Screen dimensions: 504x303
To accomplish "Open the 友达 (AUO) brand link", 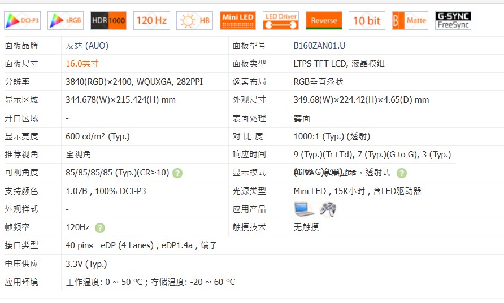I will [x=87, y=46].
